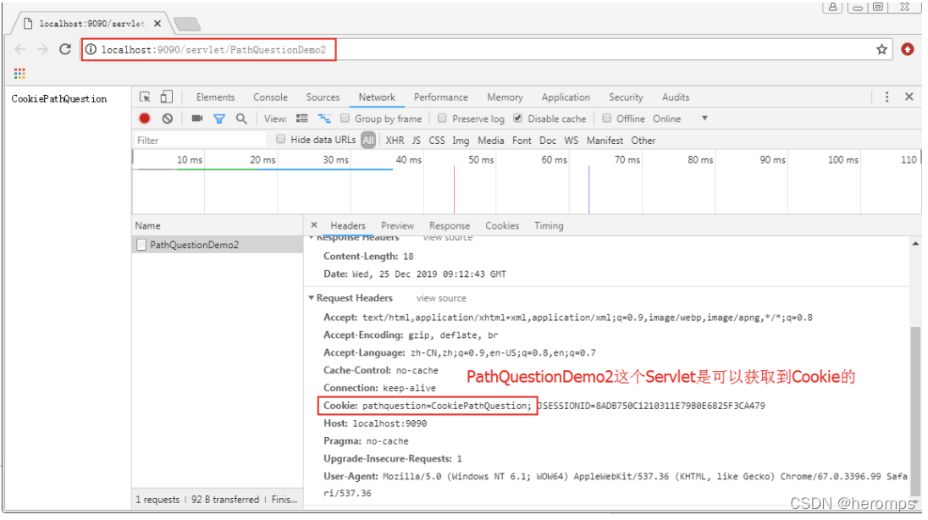
Task: Click the network Filter input field
Action: click(200, 141)
